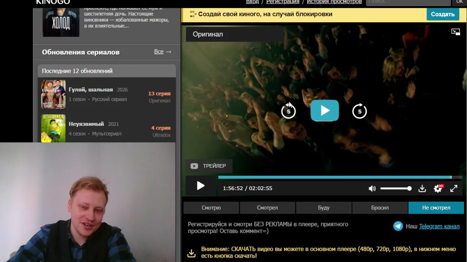Click the 4 серия label

(161, 128)
